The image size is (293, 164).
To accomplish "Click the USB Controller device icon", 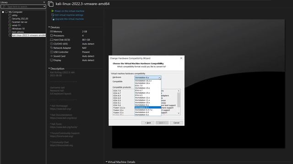I will pos(51,52).
